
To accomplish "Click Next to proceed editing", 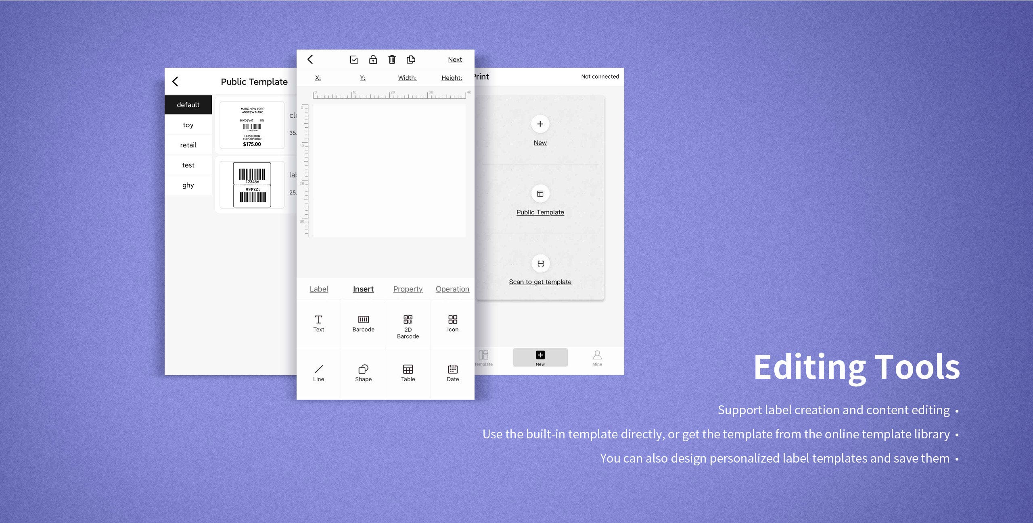I will pyautogui.click(x=455, y=59).
